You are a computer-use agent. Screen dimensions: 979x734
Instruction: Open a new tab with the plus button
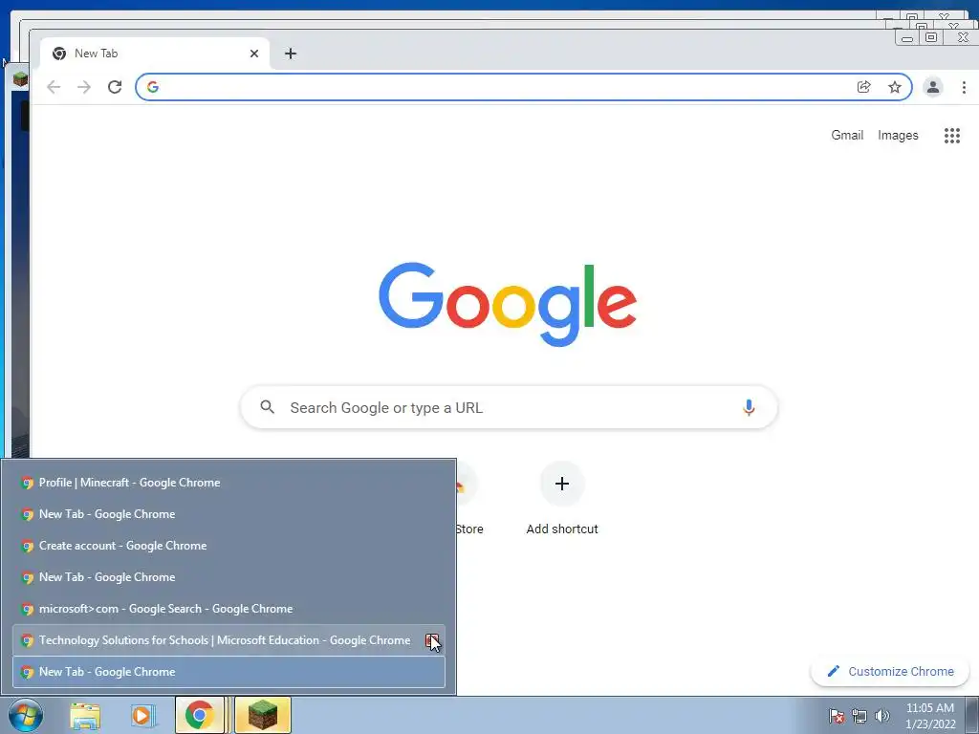[291, 54]
